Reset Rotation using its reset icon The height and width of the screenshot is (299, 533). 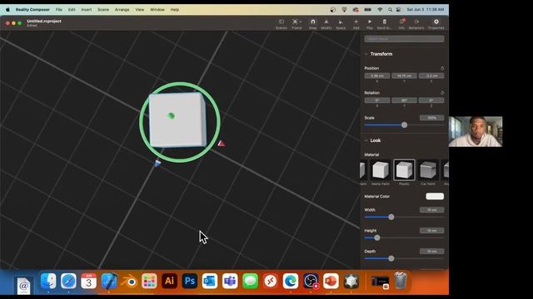(442, 92)
